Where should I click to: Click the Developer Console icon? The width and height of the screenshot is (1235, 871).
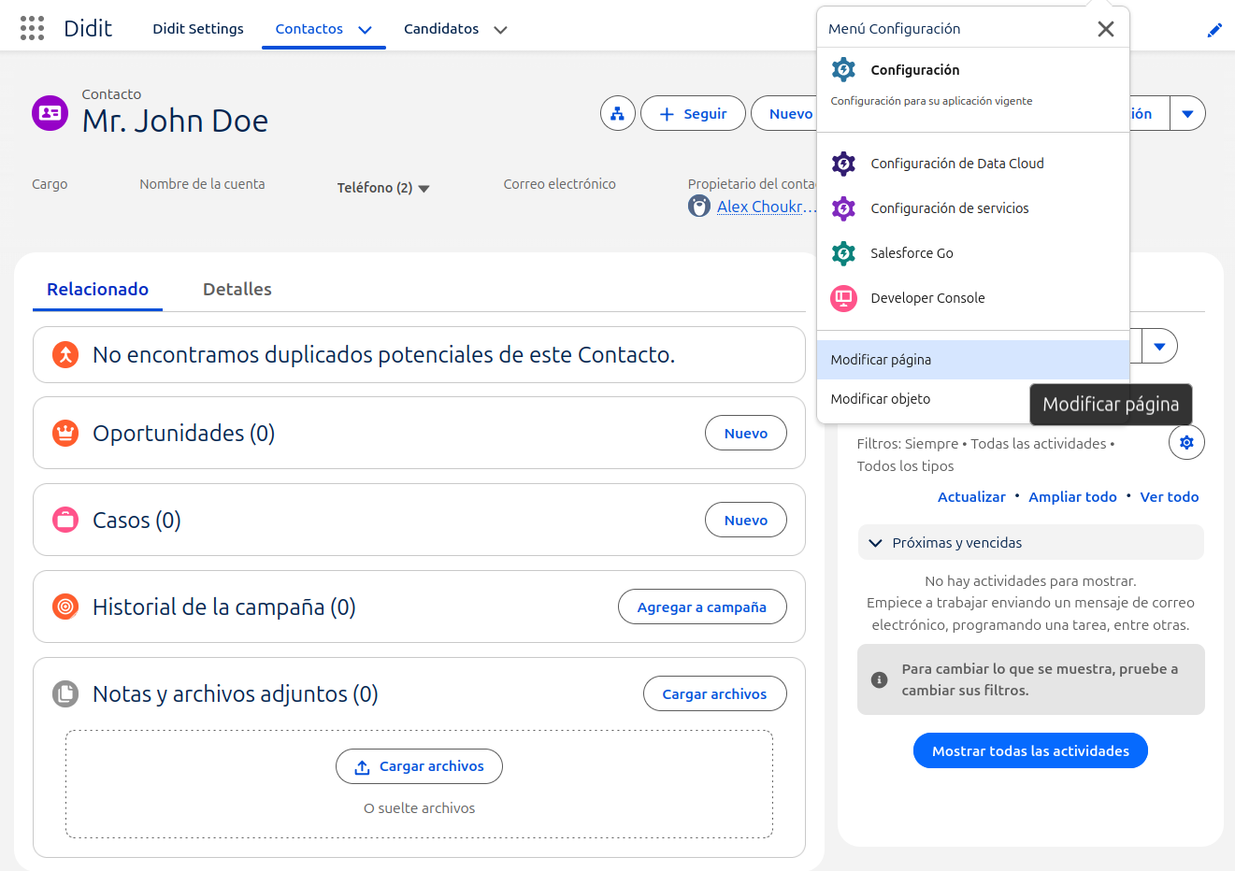[x=843, y=298]
